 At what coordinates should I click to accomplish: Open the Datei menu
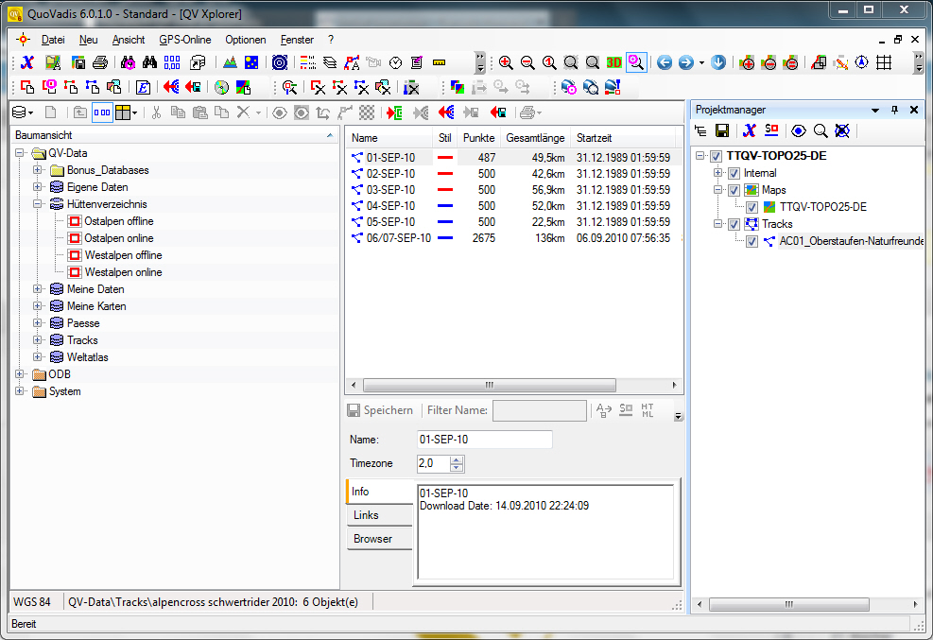pyautogui.click(x=53, y=40)
